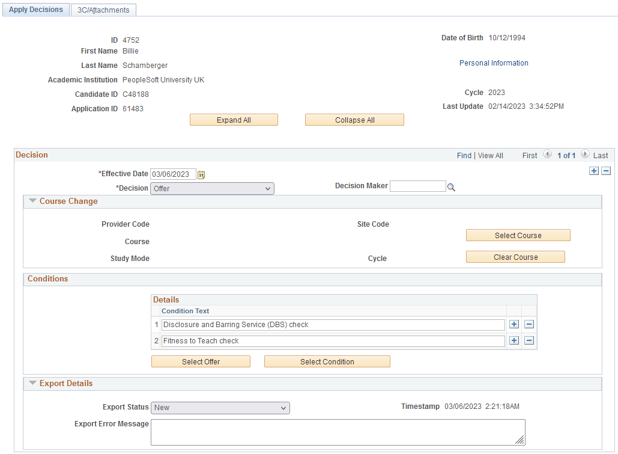Remove the DBS check condition row
The height and width of the screenshot is (454, 618).
[x=529, y=324]
